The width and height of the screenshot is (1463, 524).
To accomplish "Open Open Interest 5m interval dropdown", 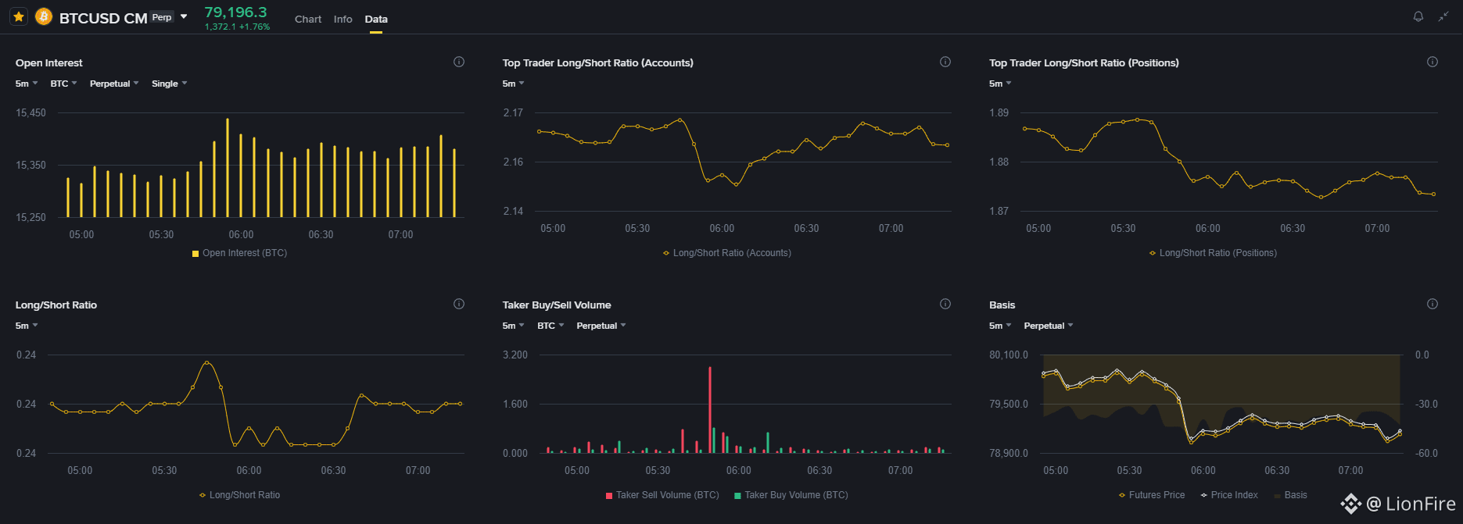I will [x=27, y=84].
